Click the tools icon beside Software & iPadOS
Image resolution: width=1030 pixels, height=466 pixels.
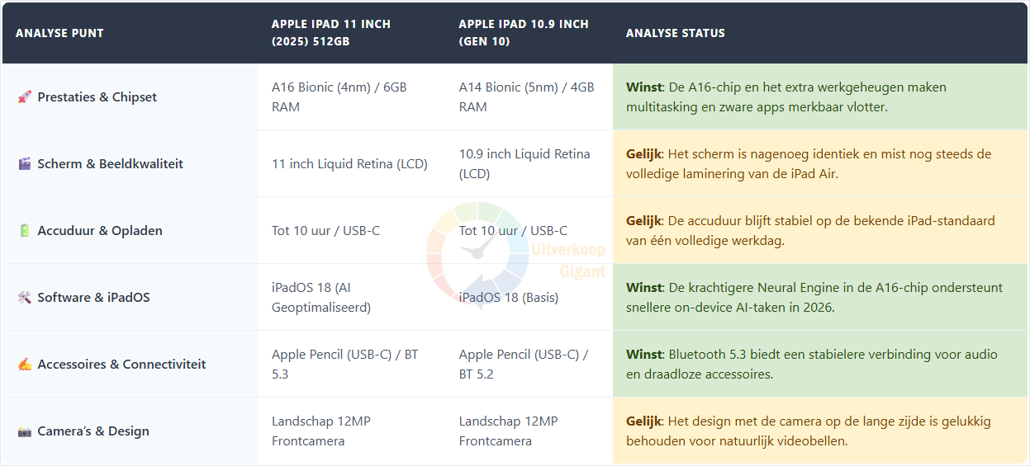pos(24,298)
